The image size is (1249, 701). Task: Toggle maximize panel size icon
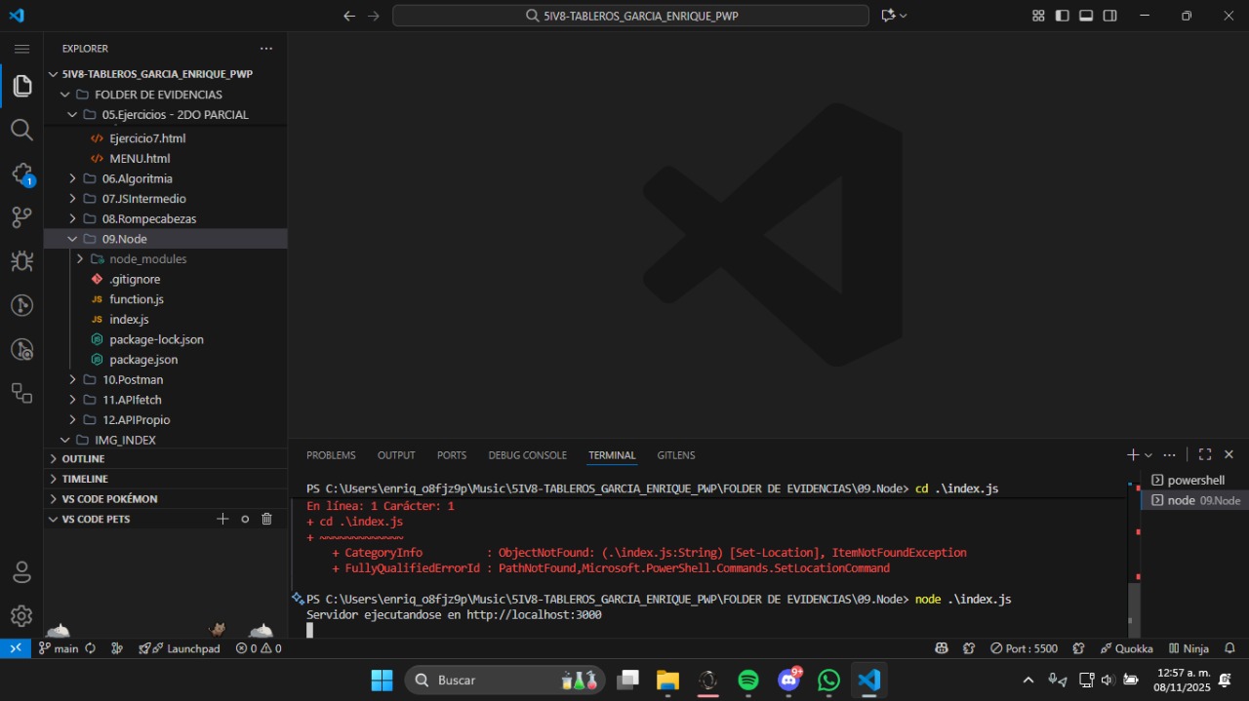[1204, 454]
